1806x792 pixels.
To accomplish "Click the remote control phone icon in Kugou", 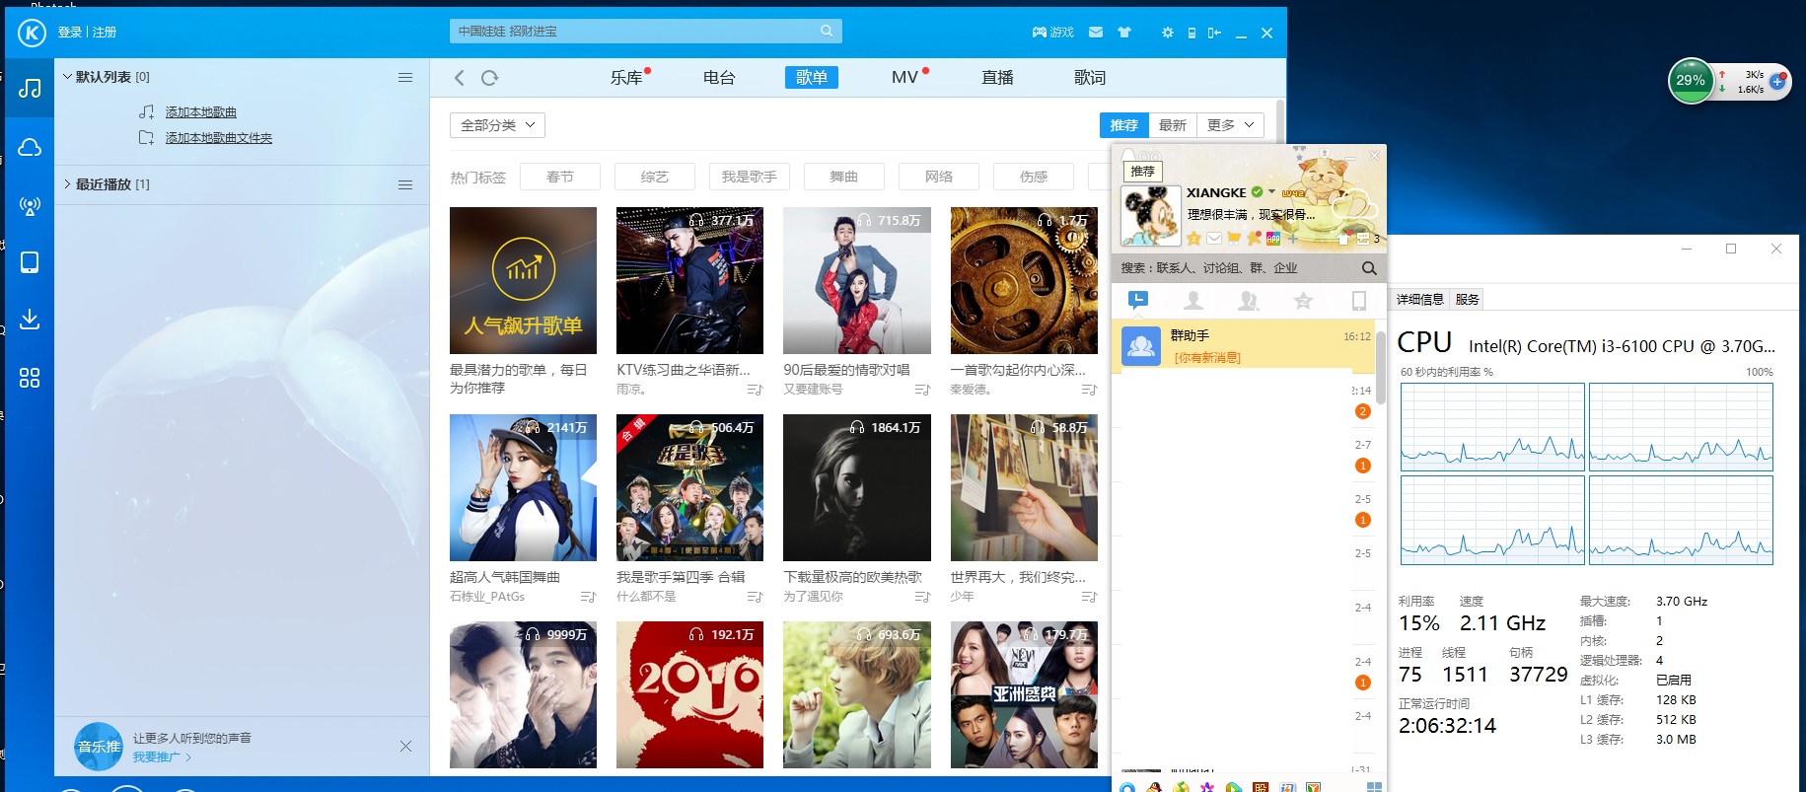I will coord(1192,33).
